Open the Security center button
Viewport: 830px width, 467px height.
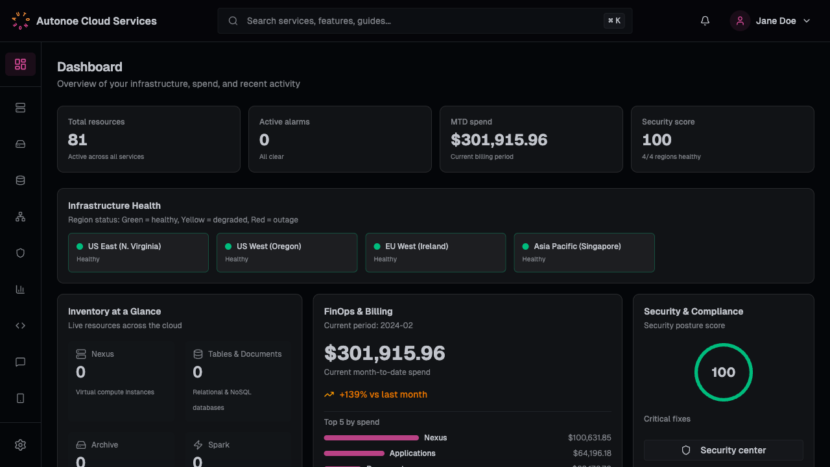(x=724, y=450)
